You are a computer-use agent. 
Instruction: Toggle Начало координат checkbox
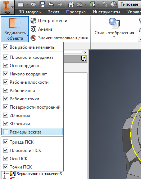(6, 74)
